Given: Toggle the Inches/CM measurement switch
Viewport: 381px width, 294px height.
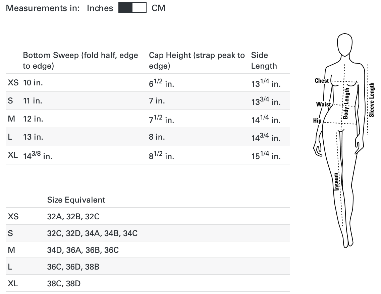Looking at the screenshot, I should [132, 8].
